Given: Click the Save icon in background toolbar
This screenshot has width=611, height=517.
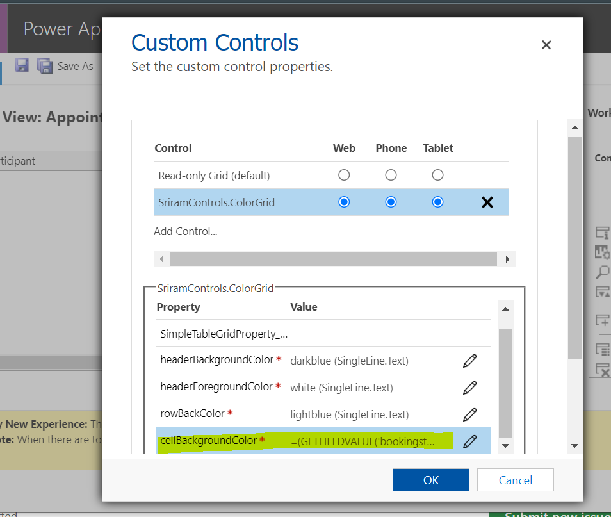Looking at the screenshot, I should [x=22, y=65].
